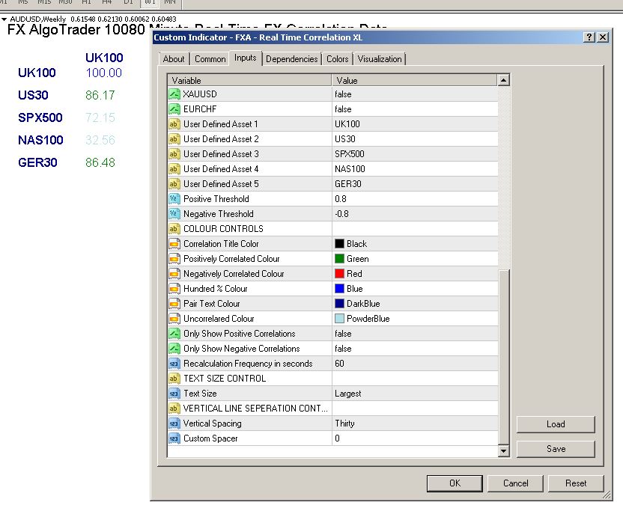
Task: Switch to the Dependencies tab
Action: [291, 59]
